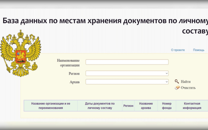Click the Архив field label

pos(75,82)
